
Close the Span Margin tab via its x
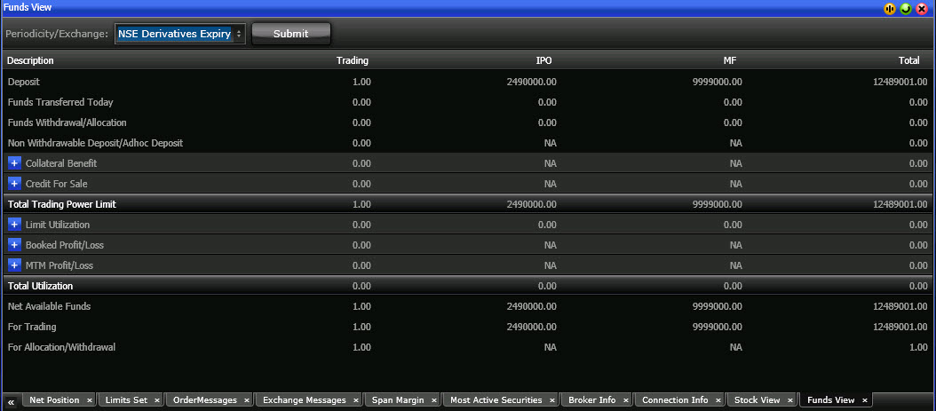click(432, 400)
